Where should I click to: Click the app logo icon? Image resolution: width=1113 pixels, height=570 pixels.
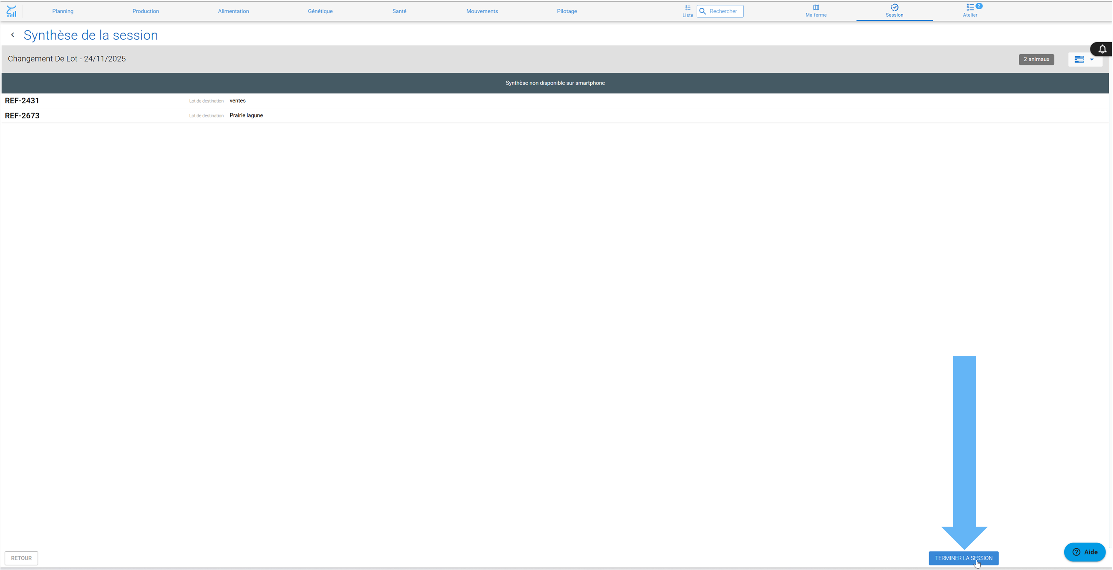coord(12,11)
